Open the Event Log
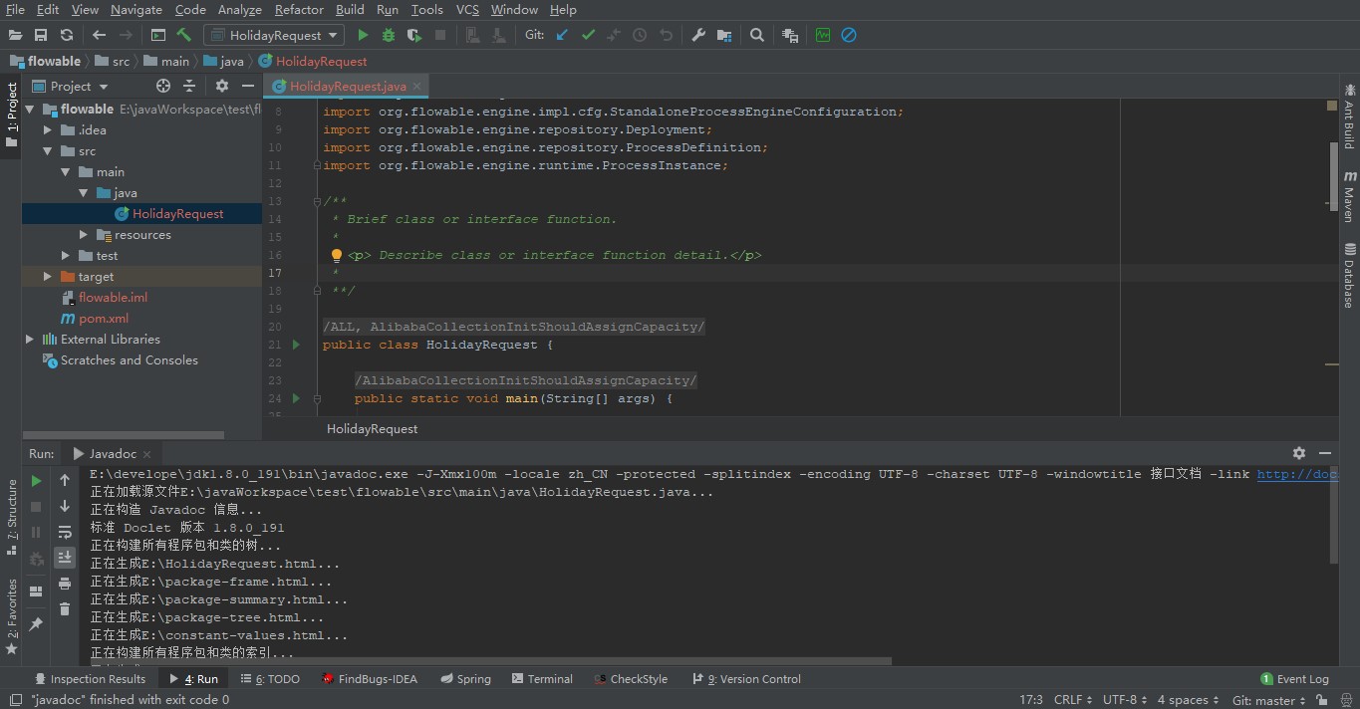The height and width of the screenshot is (709, 1360). tap(1295, 679)
